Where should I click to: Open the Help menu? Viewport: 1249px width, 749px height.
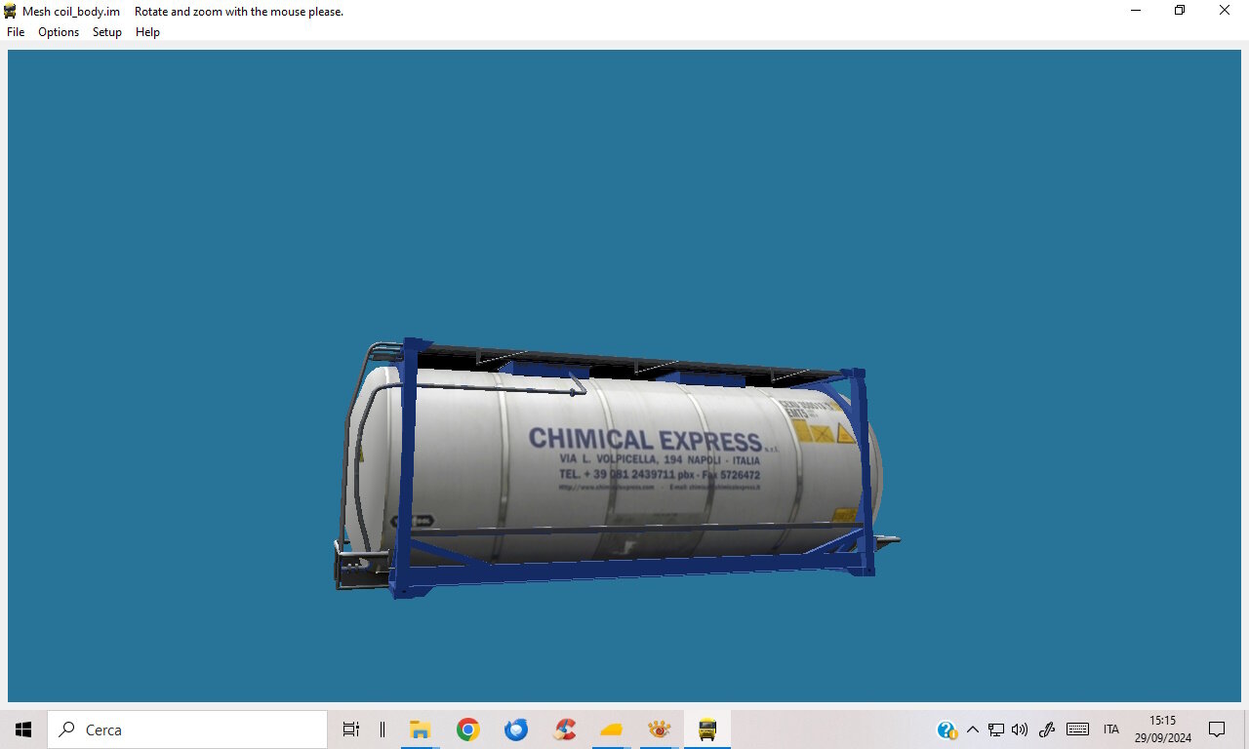pyautogui.click(x=147, y=32)
